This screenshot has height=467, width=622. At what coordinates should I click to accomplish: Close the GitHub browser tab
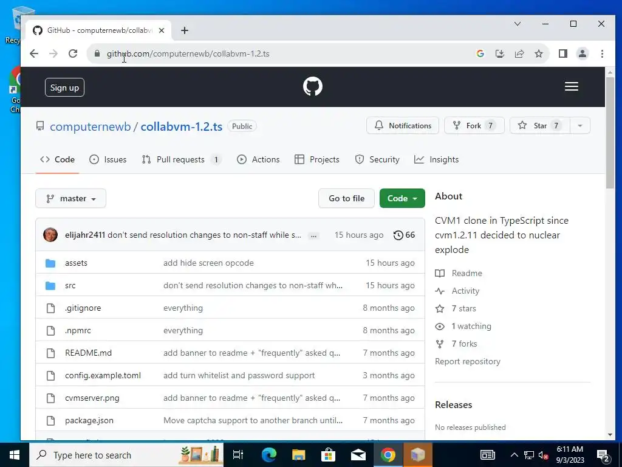coord(162,30)
